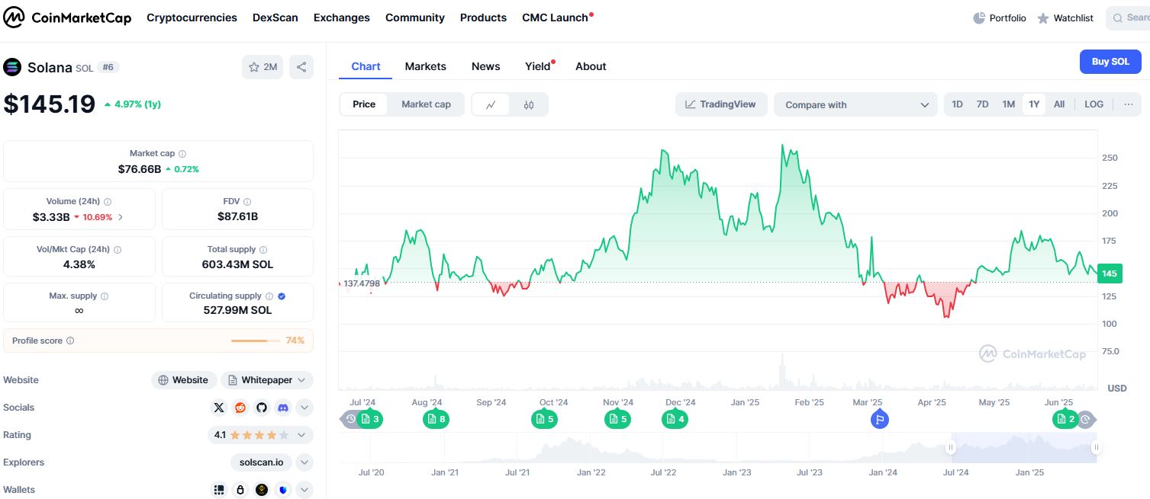Open the Community nav link
Image resolution: width=1150 pixels, height=499 pixels.
tap(415, 18)
